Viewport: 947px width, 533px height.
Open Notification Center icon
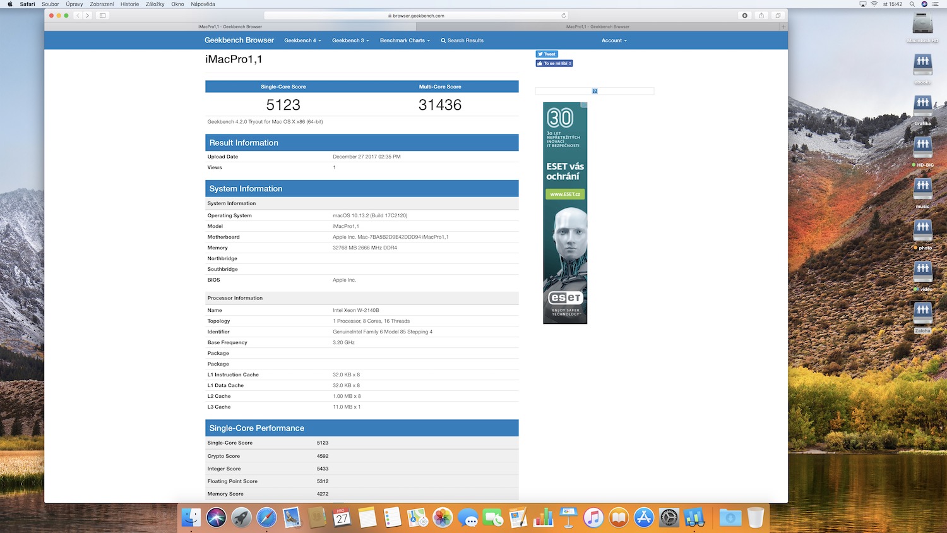936,4
